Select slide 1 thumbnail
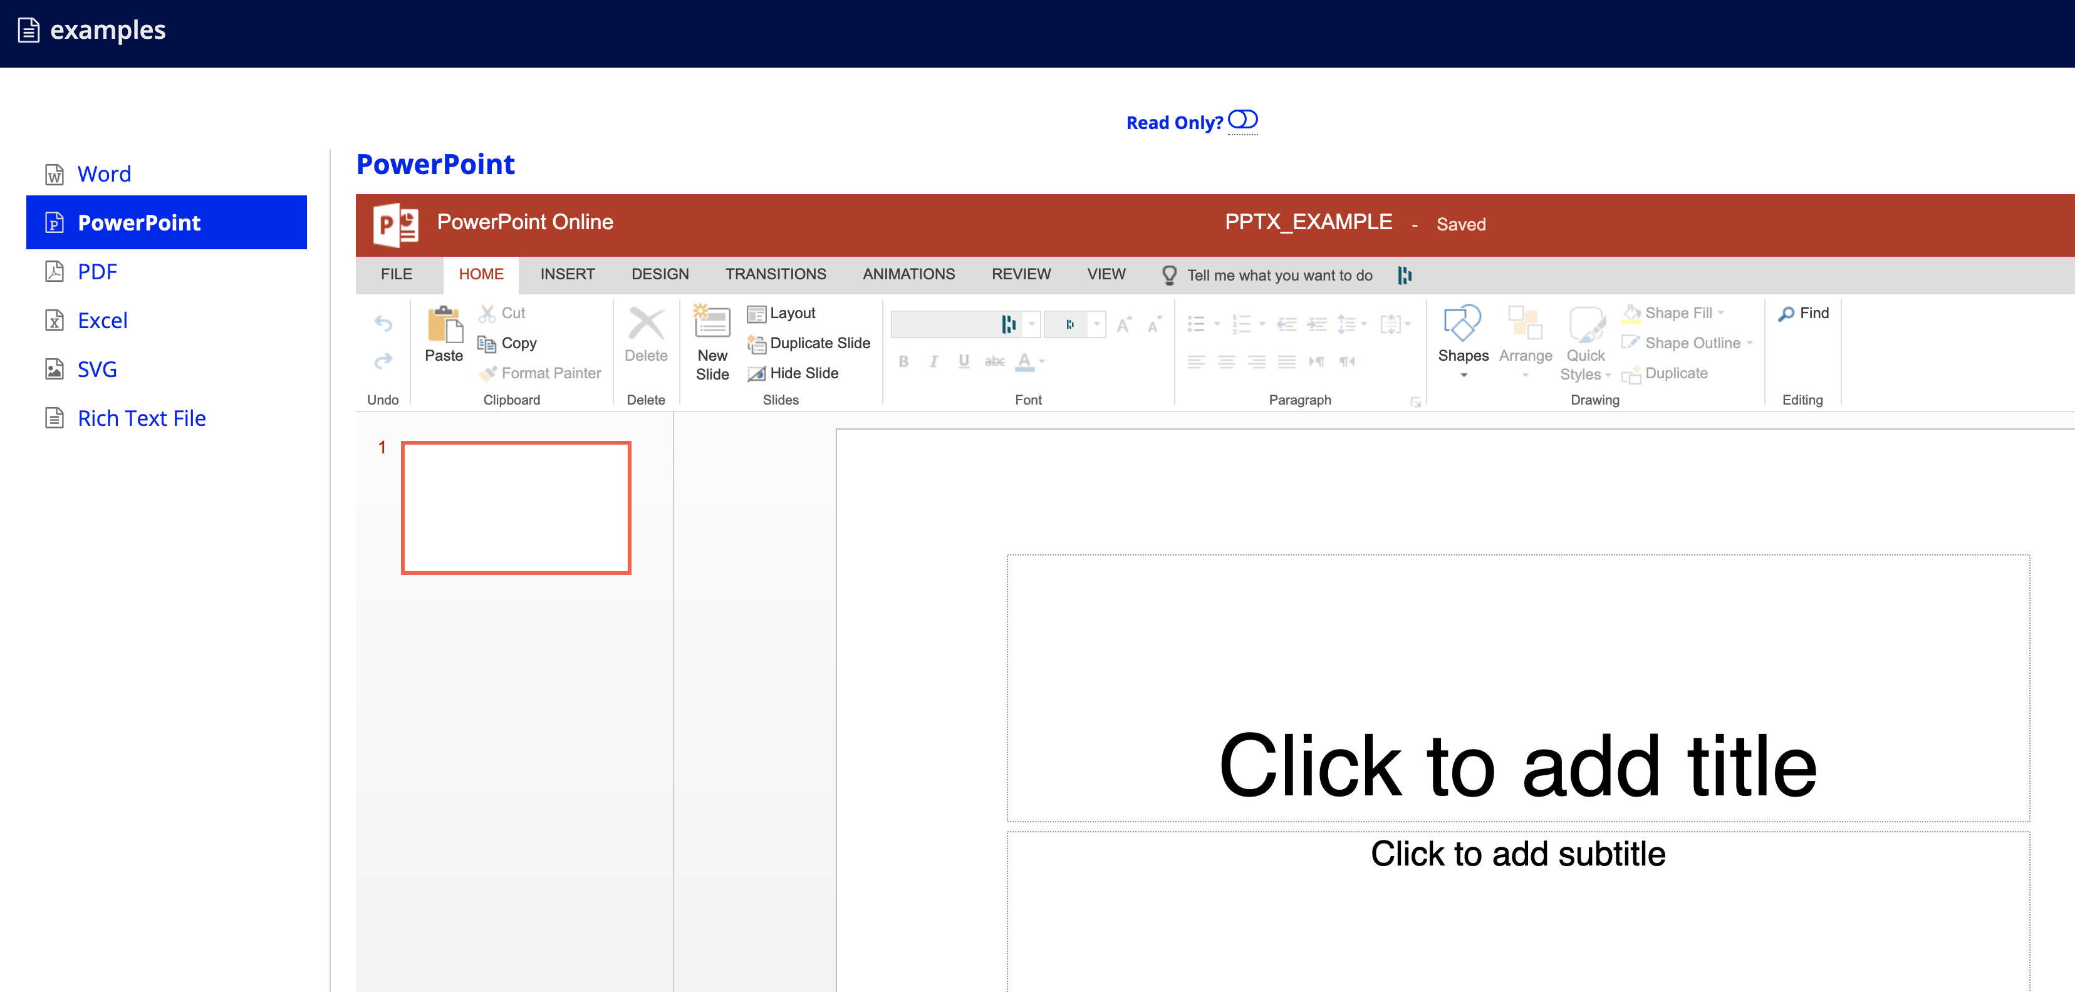Screen dimensions: 2075x992 click(x=516, y=507)
